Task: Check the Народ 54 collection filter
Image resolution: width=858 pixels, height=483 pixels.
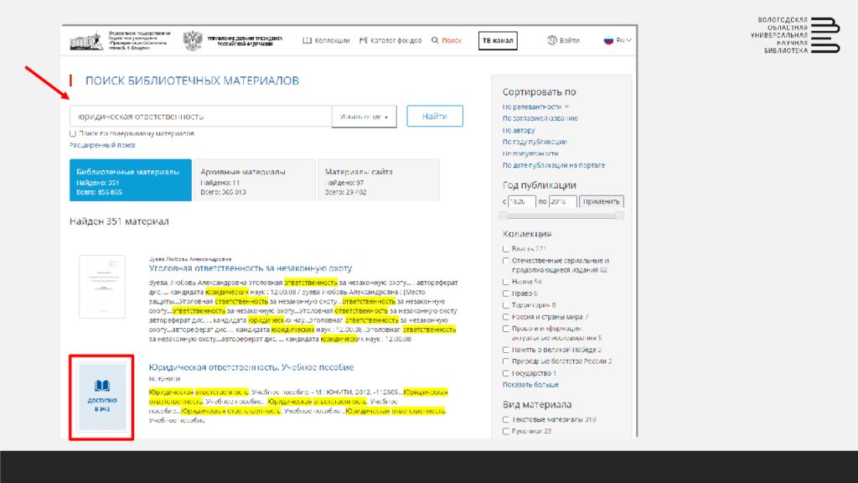Action: [505, 282]
